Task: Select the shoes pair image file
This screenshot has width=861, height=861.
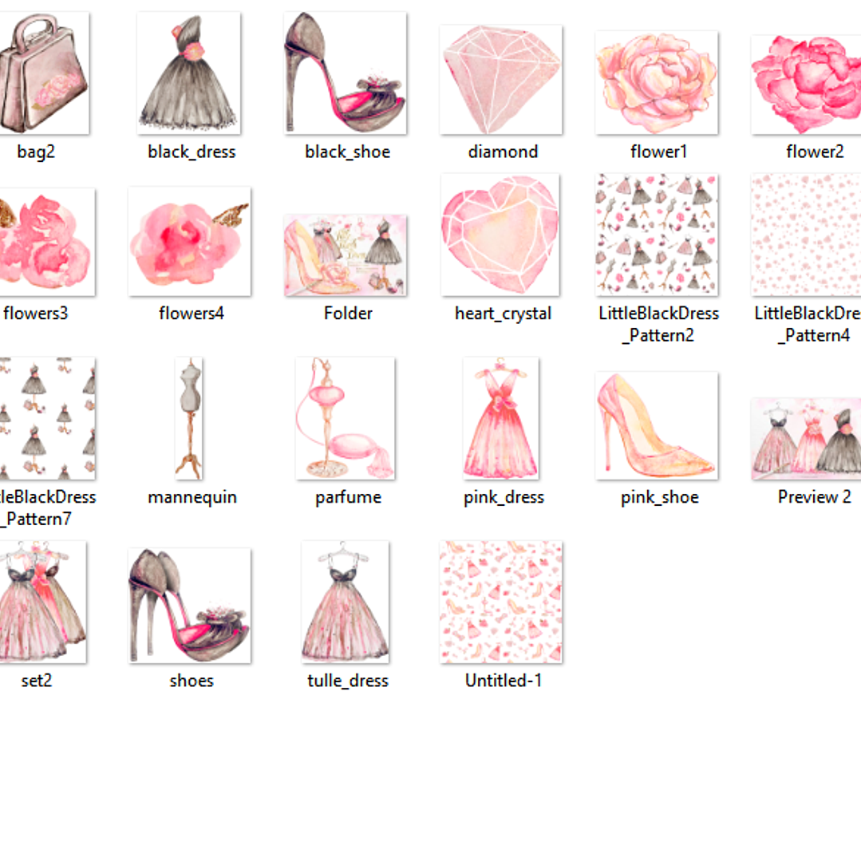Action: click(190, 605)
